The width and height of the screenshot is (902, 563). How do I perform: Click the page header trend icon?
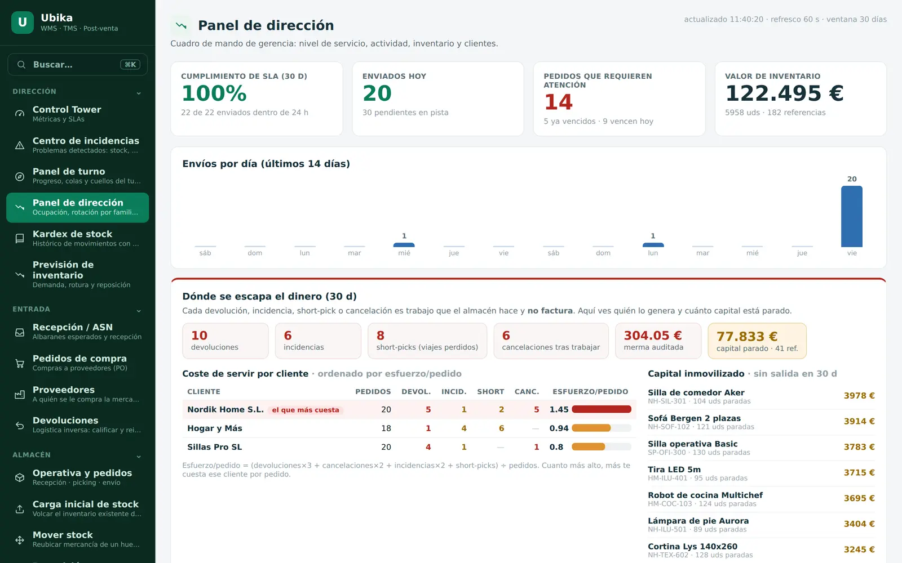181,25
